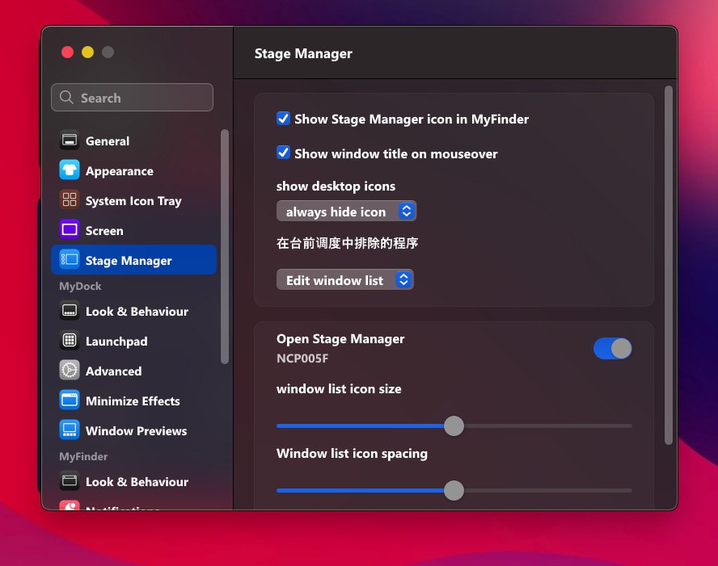
Task: Uncheck Show Stage Manager icon in MyFinder
Action: coord(284,119)
